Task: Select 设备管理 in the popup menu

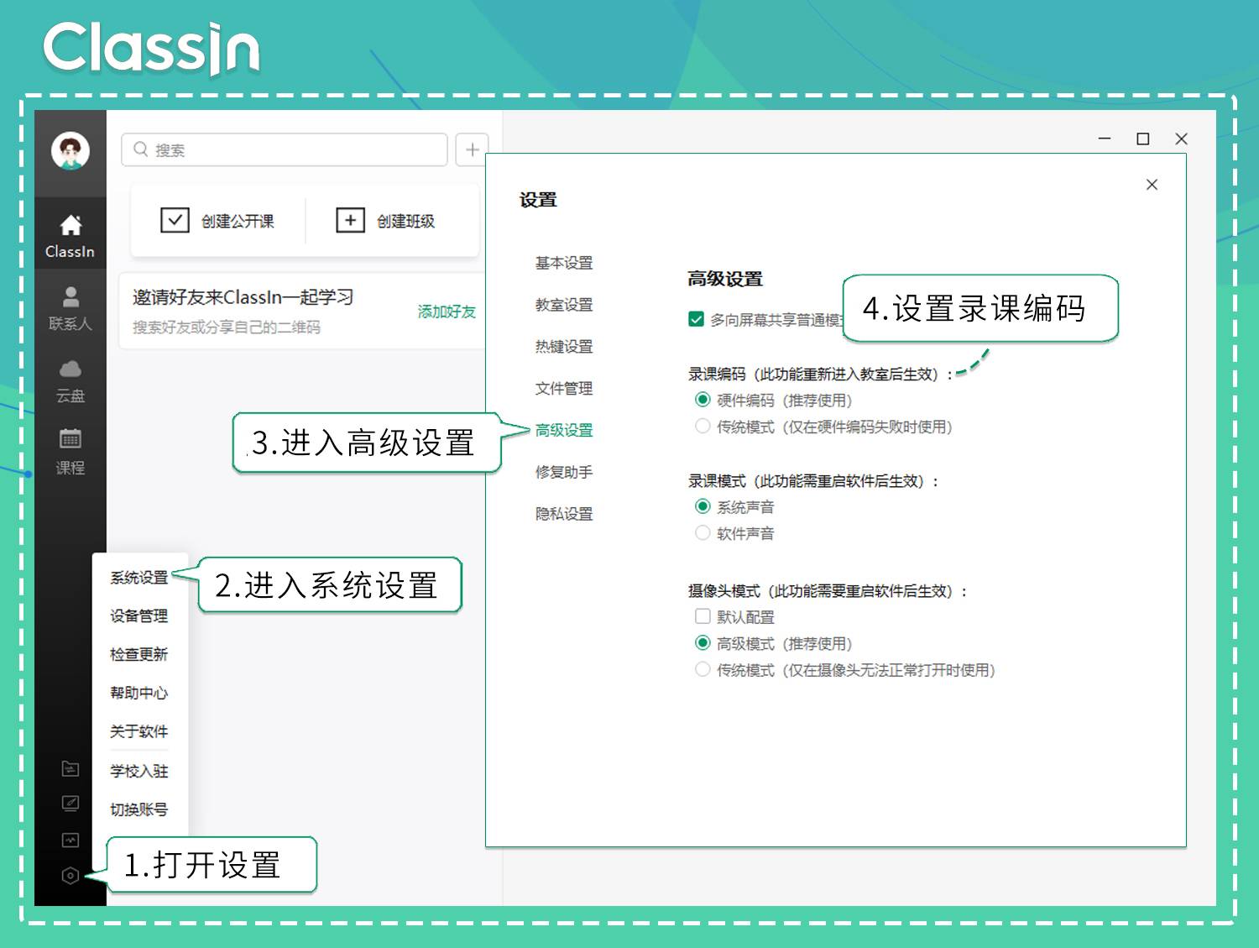Action: click(x=139, y=616)
